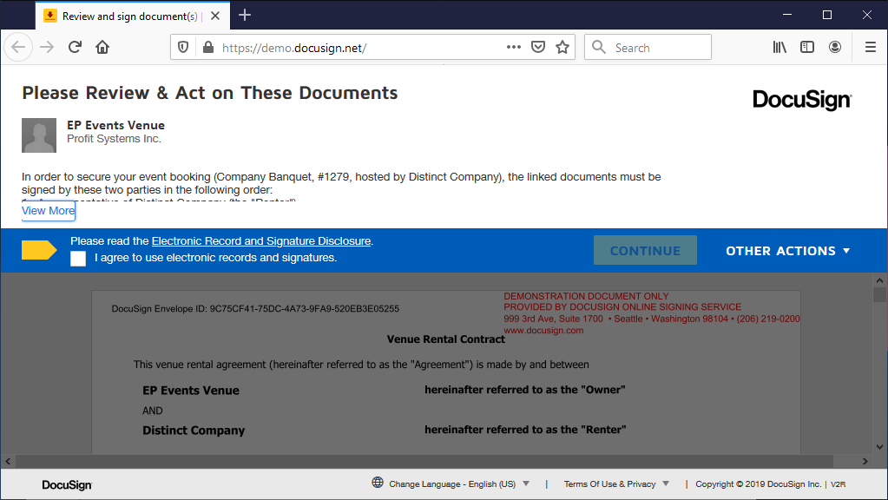
Task: Click horizontal scrollbar left arrow
Action: click(x=8, y=462)
